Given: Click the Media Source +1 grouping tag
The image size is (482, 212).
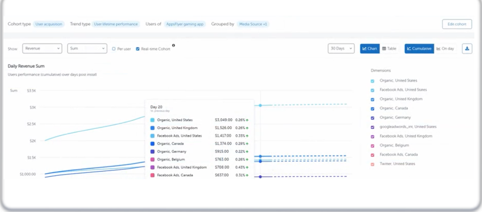Looking at the screenshot, I should tap(253, 24).
